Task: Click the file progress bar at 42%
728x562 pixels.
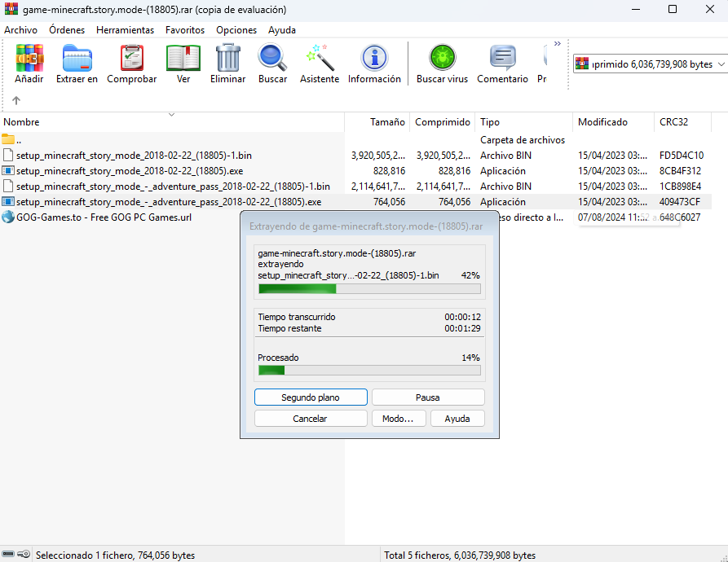Action: pos(369,289)
